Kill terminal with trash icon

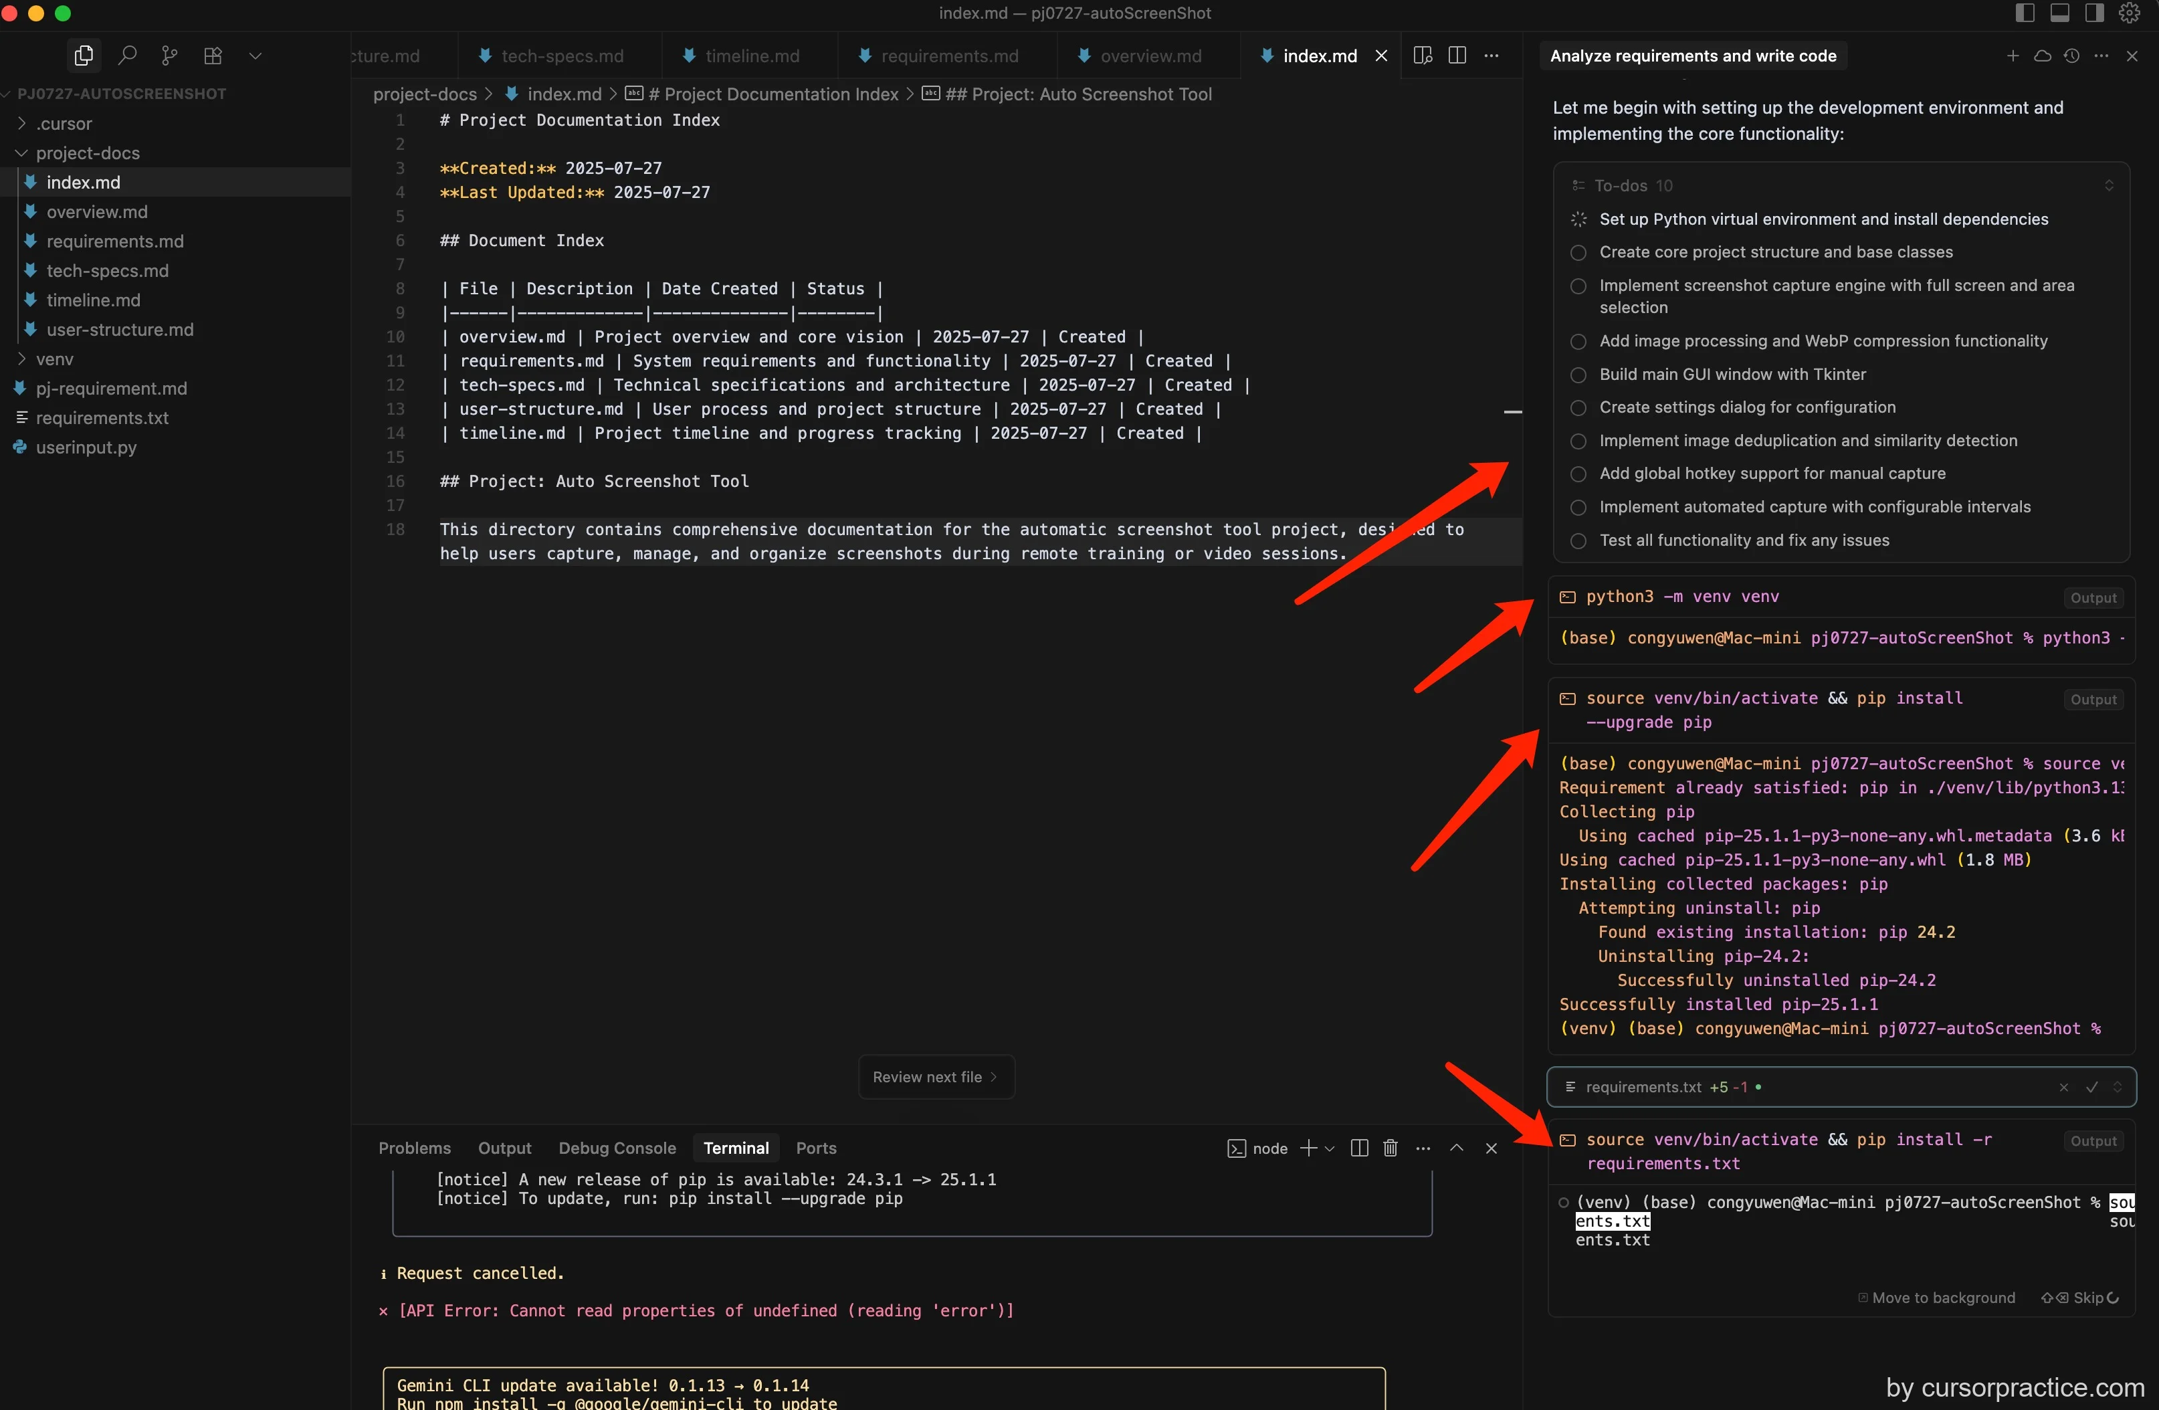point(1390,1148)
